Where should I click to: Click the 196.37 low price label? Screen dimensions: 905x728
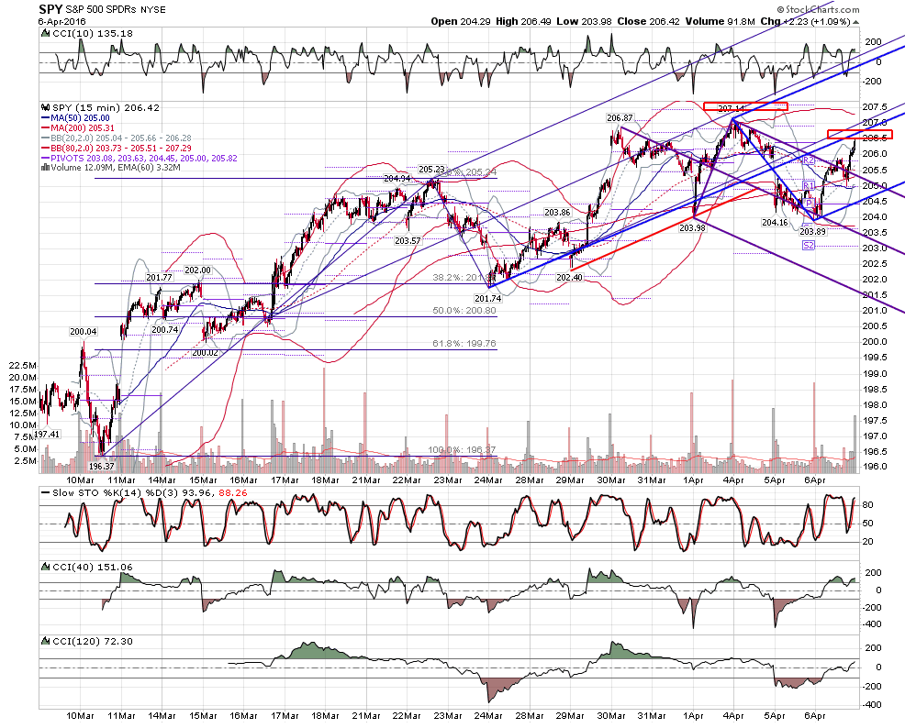click(x=102, y=466)
